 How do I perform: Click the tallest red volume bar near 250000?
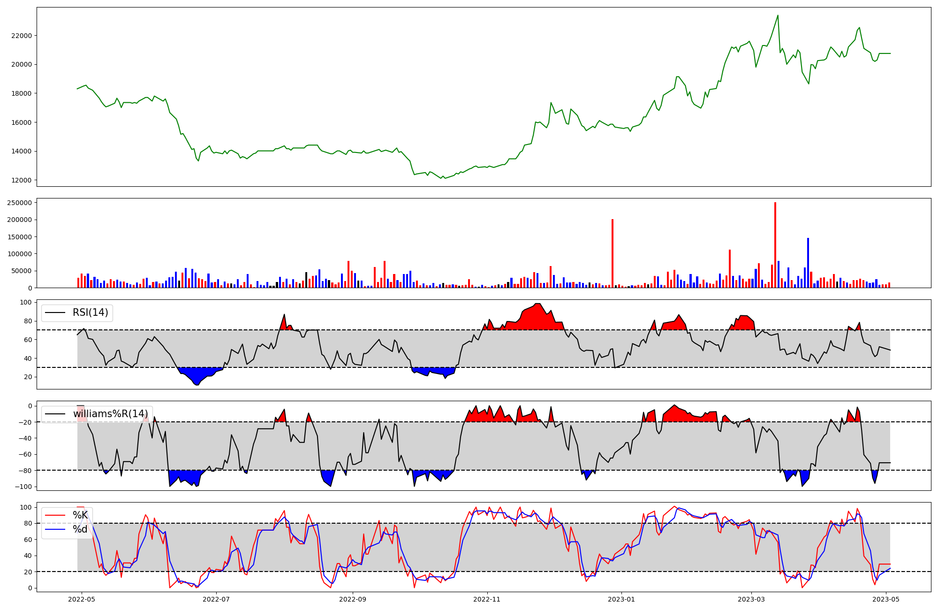tap(775, 244)
